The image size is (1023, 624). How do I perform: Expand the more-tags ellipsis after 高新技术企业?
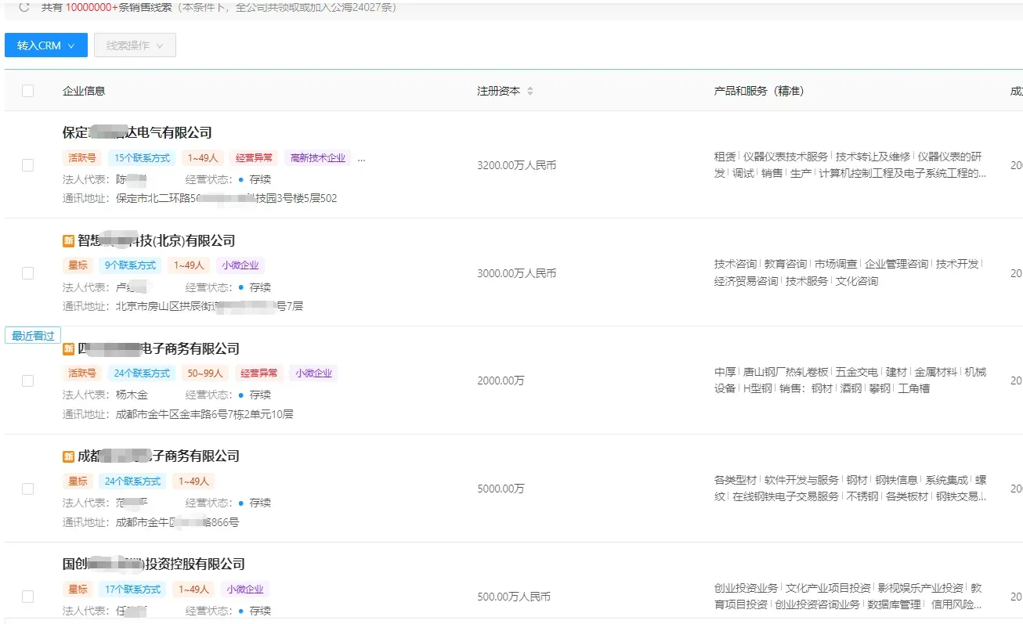coord(361,158)
